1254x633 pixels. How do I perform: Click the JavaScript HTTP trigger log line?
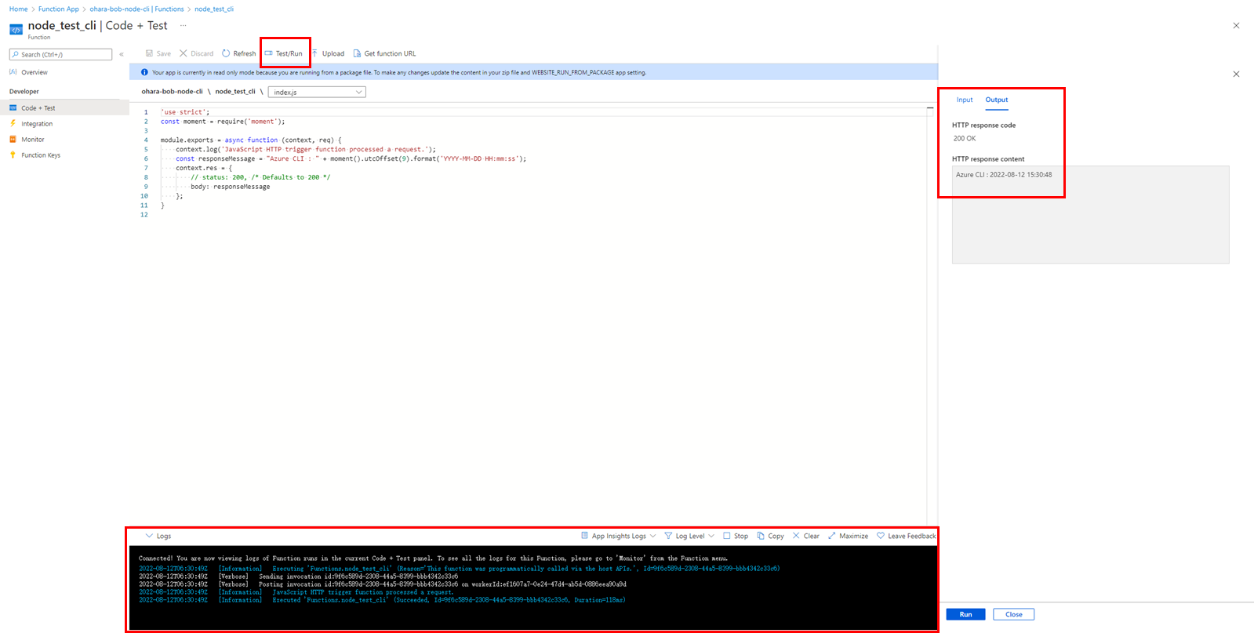tap(296, 592)
